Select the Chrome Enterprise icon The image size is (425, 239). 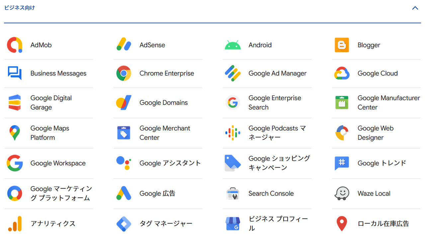(x=124, y=73)
